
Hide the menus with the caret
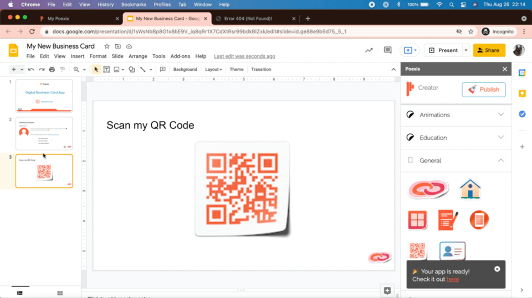[x=393, y=70]
